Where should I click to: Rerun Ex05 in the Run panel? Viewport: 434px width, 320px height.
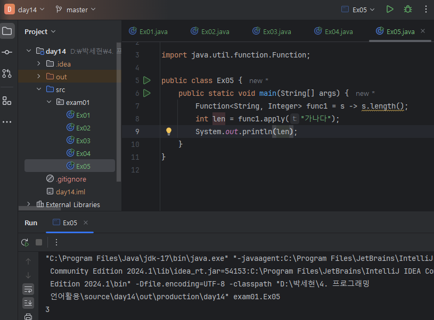(25, 242)
